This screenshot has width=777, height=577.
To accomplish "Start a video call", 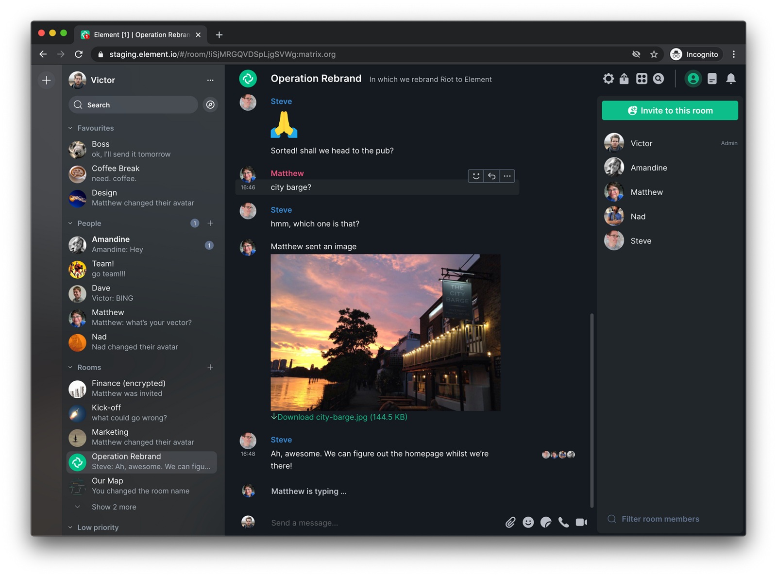I will (x=581, y=523).
